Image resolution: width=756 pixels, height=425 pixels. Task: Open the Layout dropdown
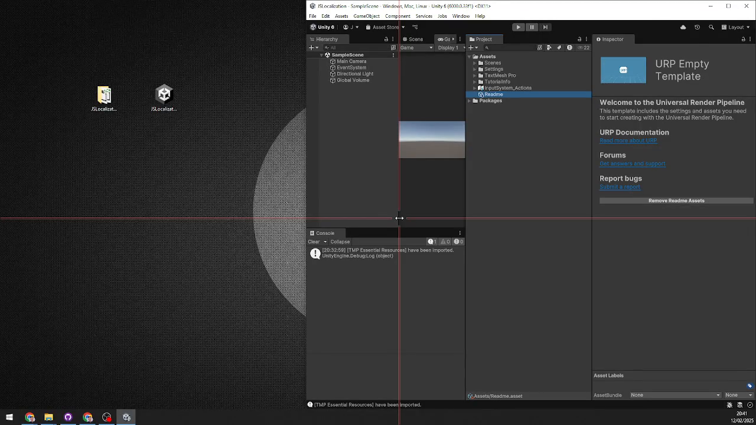coord(735,27)
